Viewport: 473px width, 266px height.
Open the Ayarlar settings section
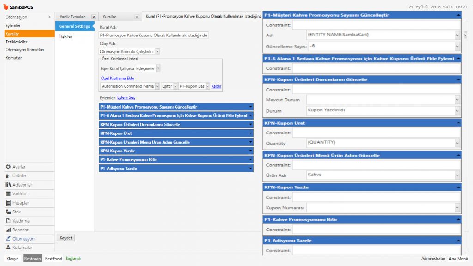click(18, 167)
